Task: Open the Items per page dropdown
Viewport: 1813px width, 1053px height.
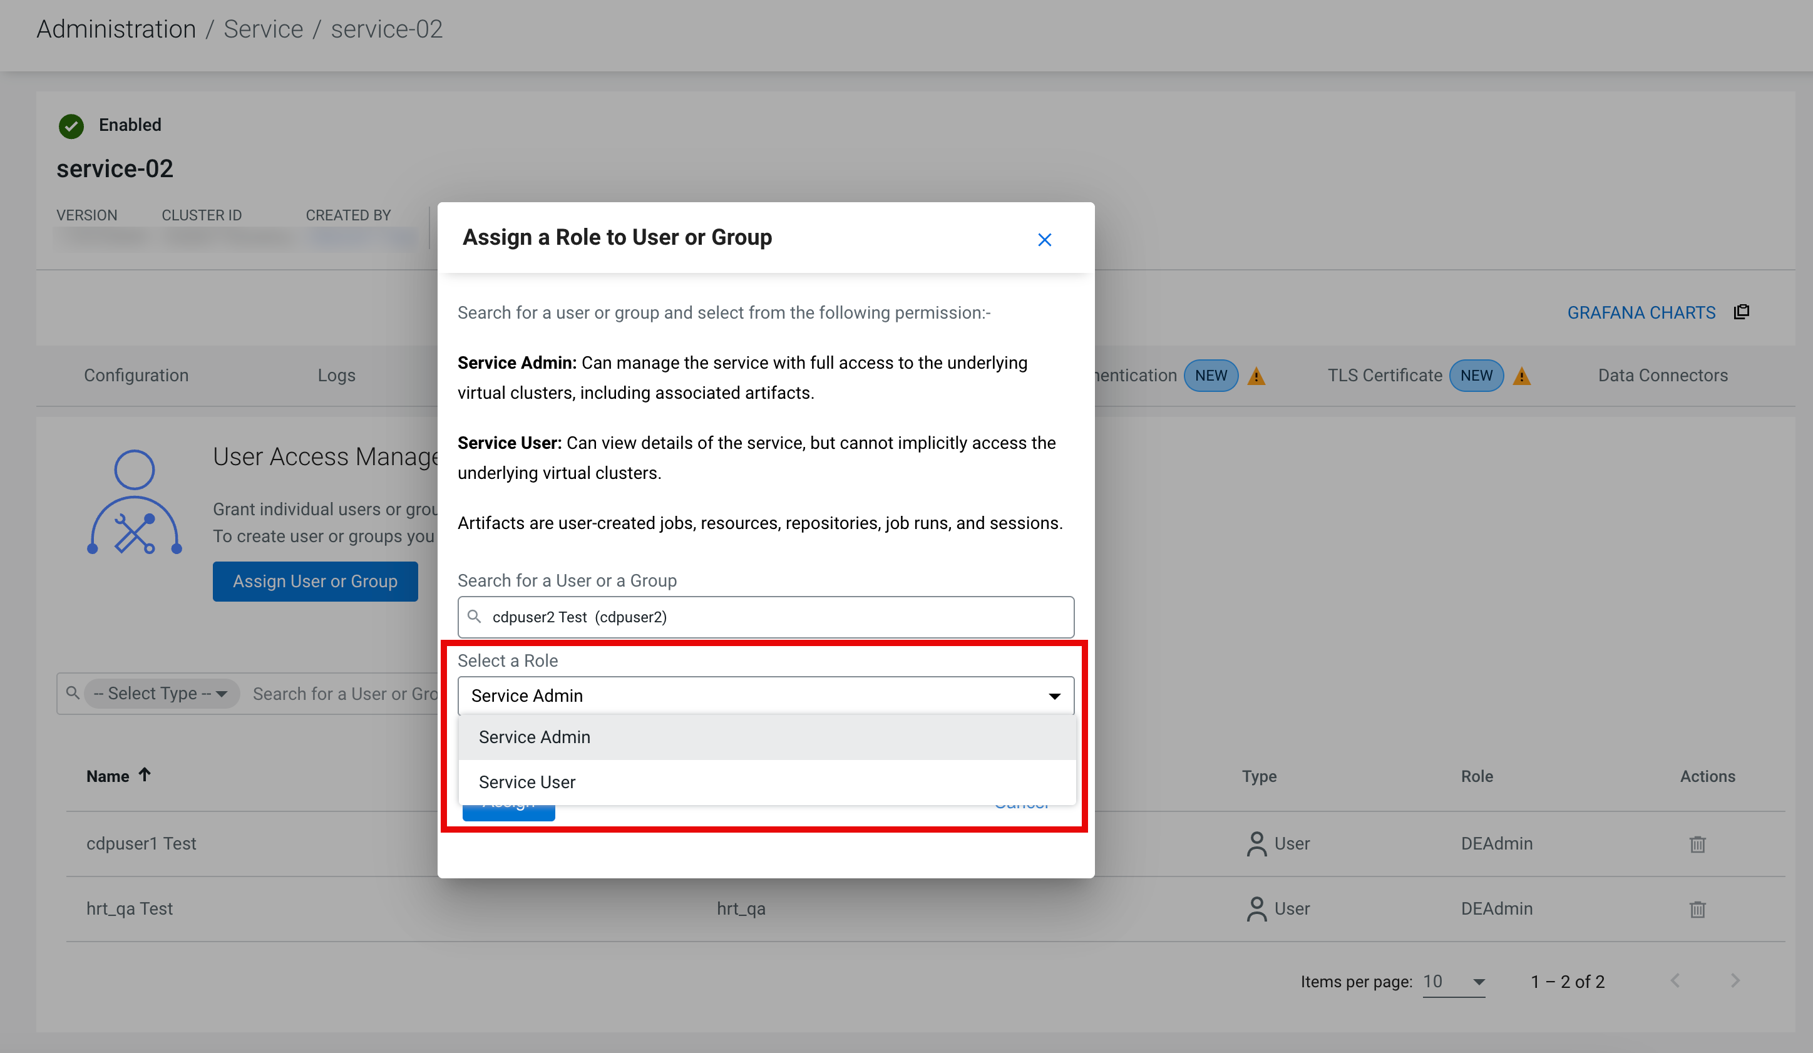Action: tap(1453, 982)
